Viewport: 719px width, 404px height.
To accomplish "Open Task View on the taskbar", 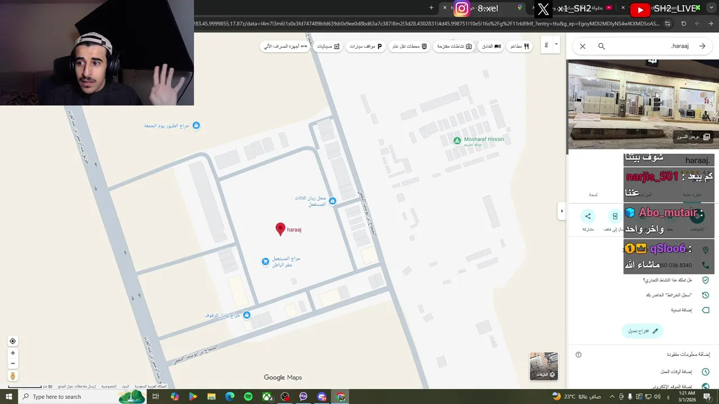I will pos(156,397).
